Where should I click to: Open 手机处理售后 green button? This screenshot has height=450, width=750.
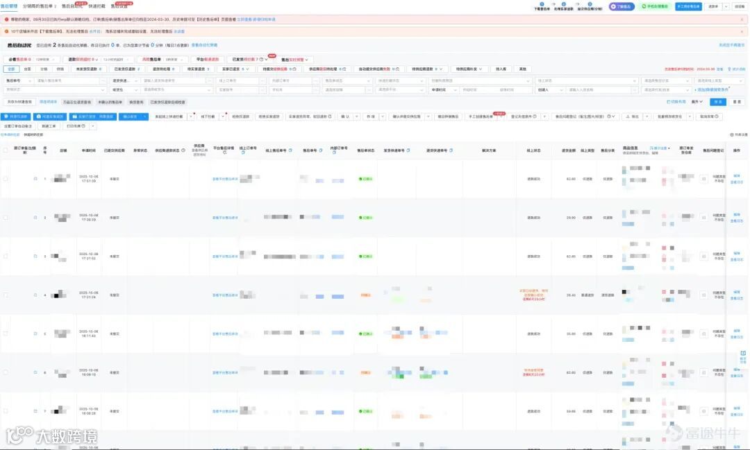(655, 7)
